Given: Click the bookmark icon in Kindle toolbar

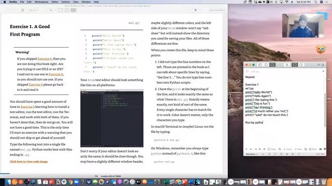Looking at the screenshot, I should click(x=196, y=10).
